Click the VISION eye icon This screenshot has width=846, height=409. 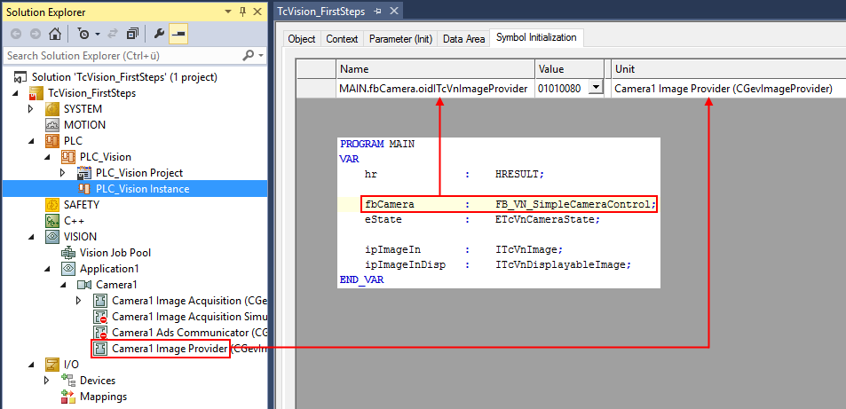(x=52, y=236)
